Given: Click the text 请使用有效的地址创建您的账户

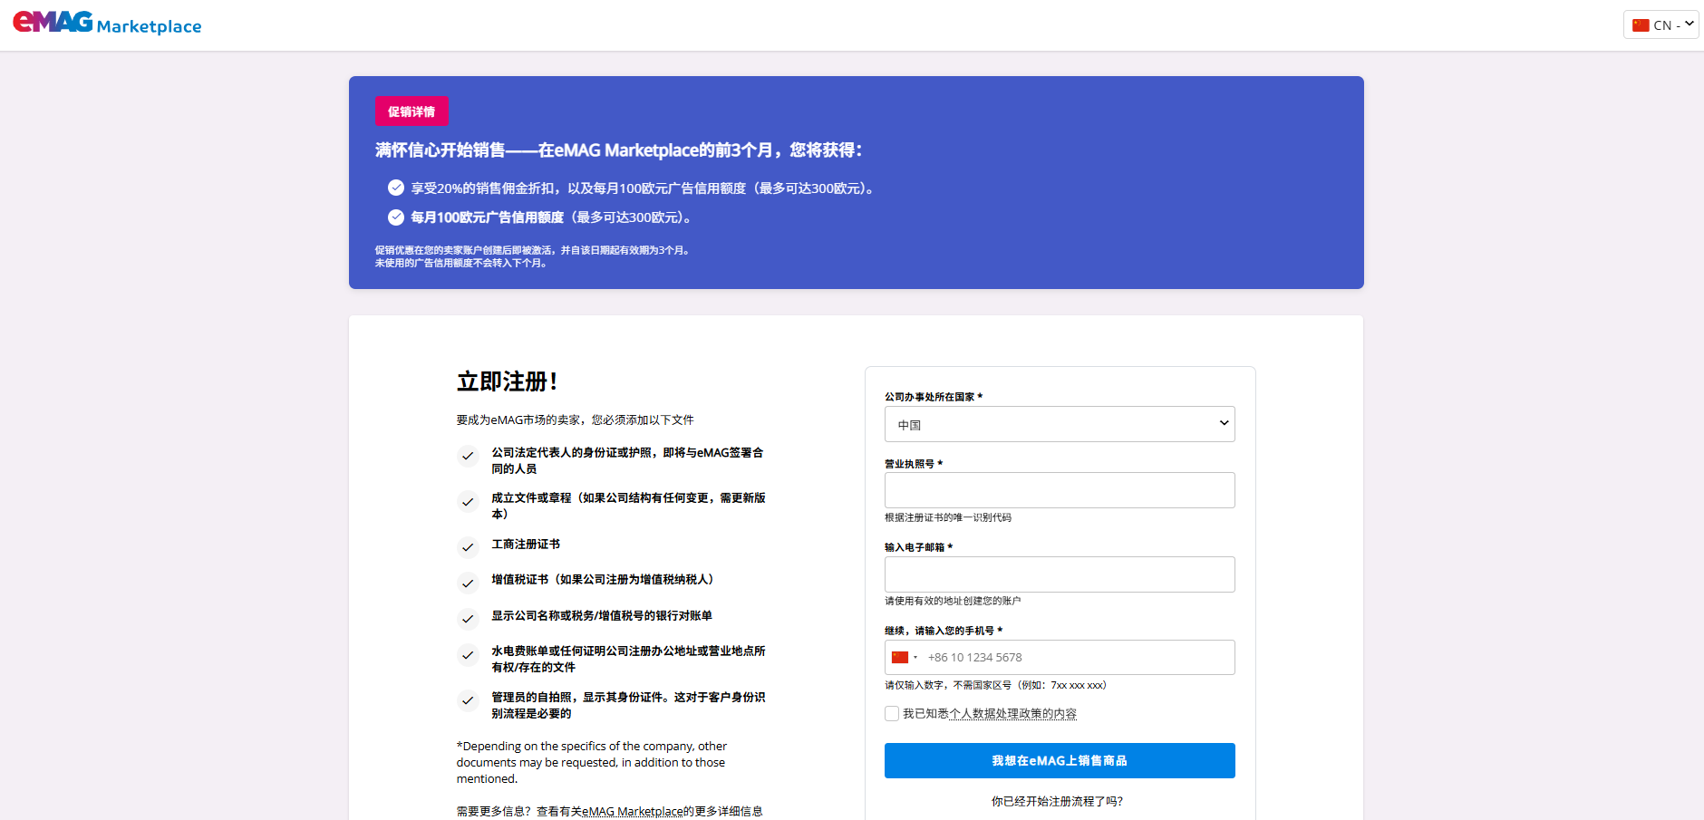Looking at the screenshot, I should pos(953,601).
